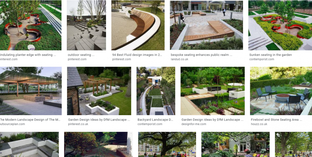Visit outsourceplan.com source link

[12, 124]
